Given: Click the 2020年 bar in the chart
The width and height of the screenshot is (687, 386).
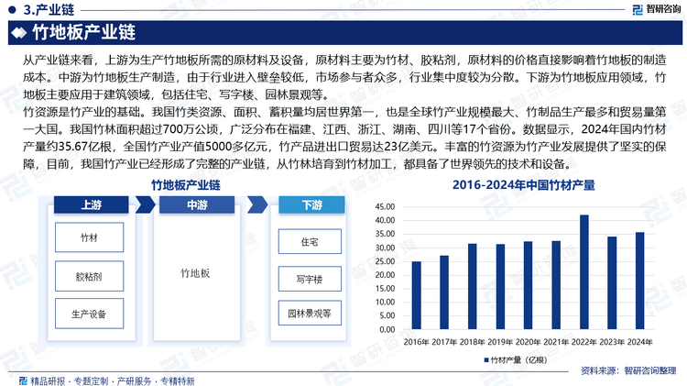Looking at the screenshot, I should pos(529,285).
